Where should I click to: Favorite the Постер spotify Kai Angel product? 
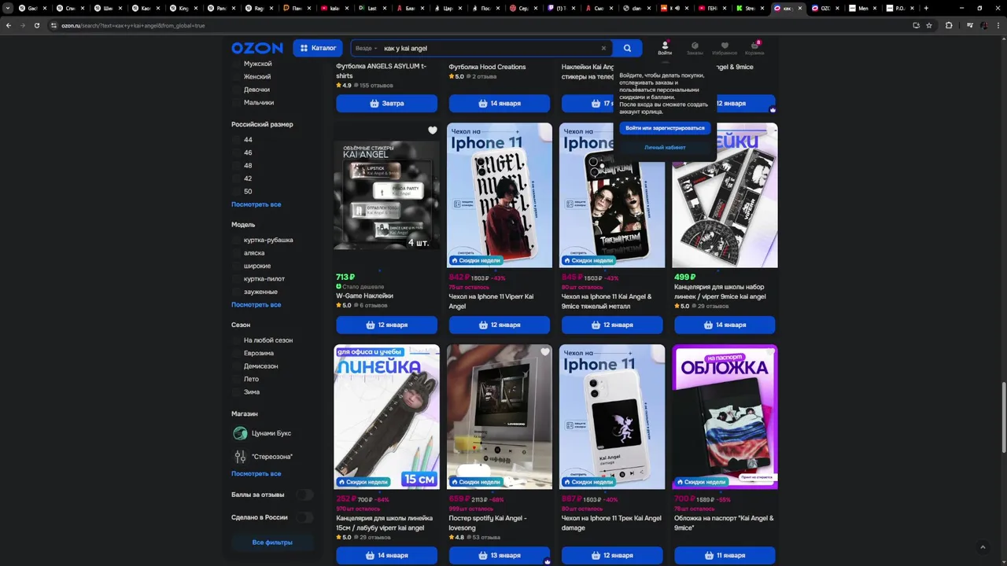(544, 352)
